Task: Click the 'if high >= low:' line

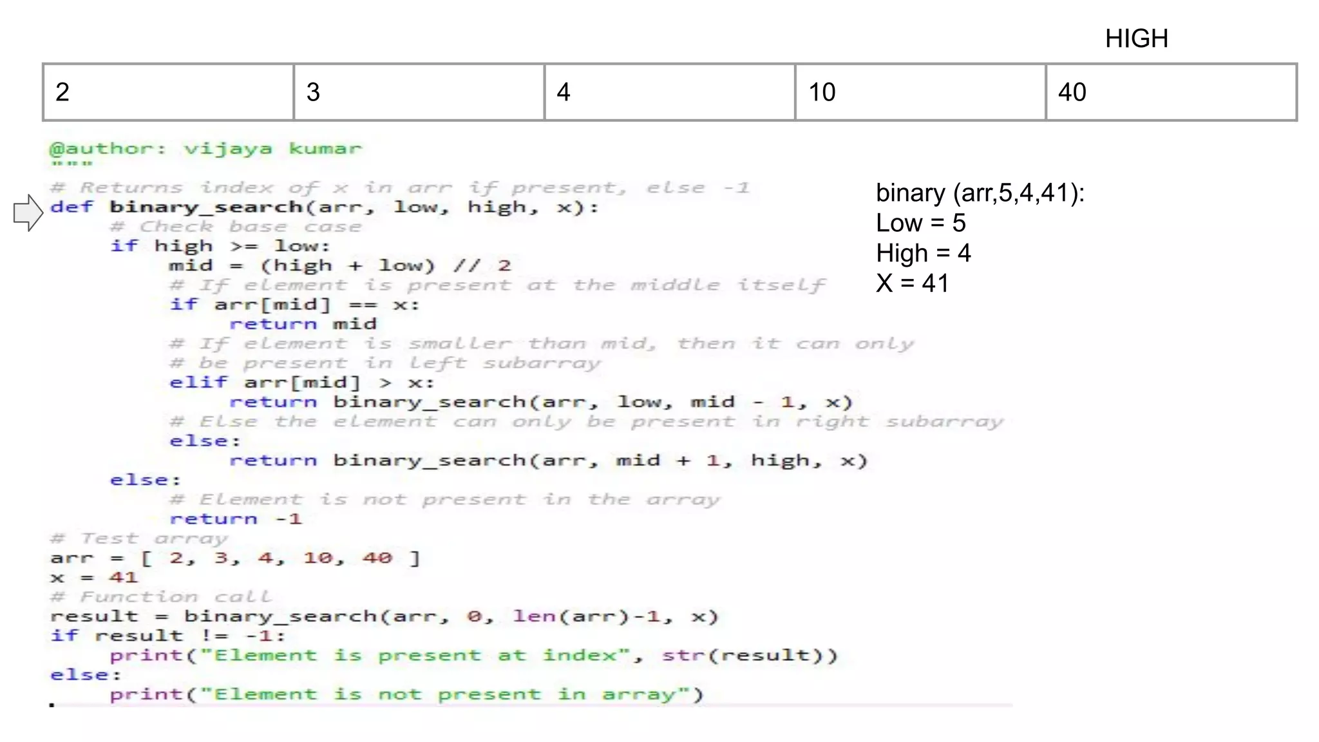Action: pos(220,246)
